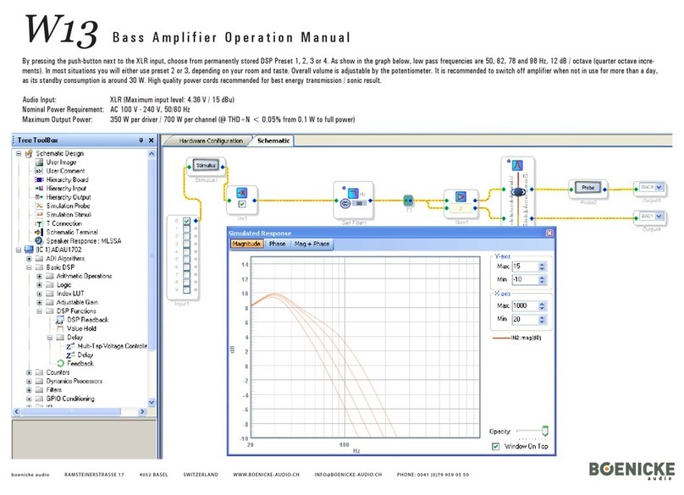
Task: Select the Phase tab
Action: 277,244
